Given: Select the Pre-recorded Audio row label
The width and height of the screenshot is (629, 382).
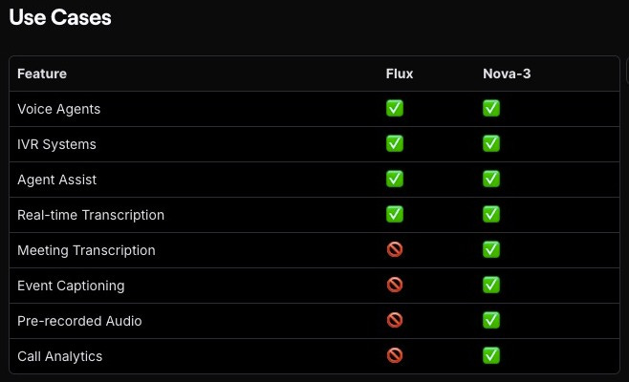Looking at the screenshot, I should click(x=79, y=321).
